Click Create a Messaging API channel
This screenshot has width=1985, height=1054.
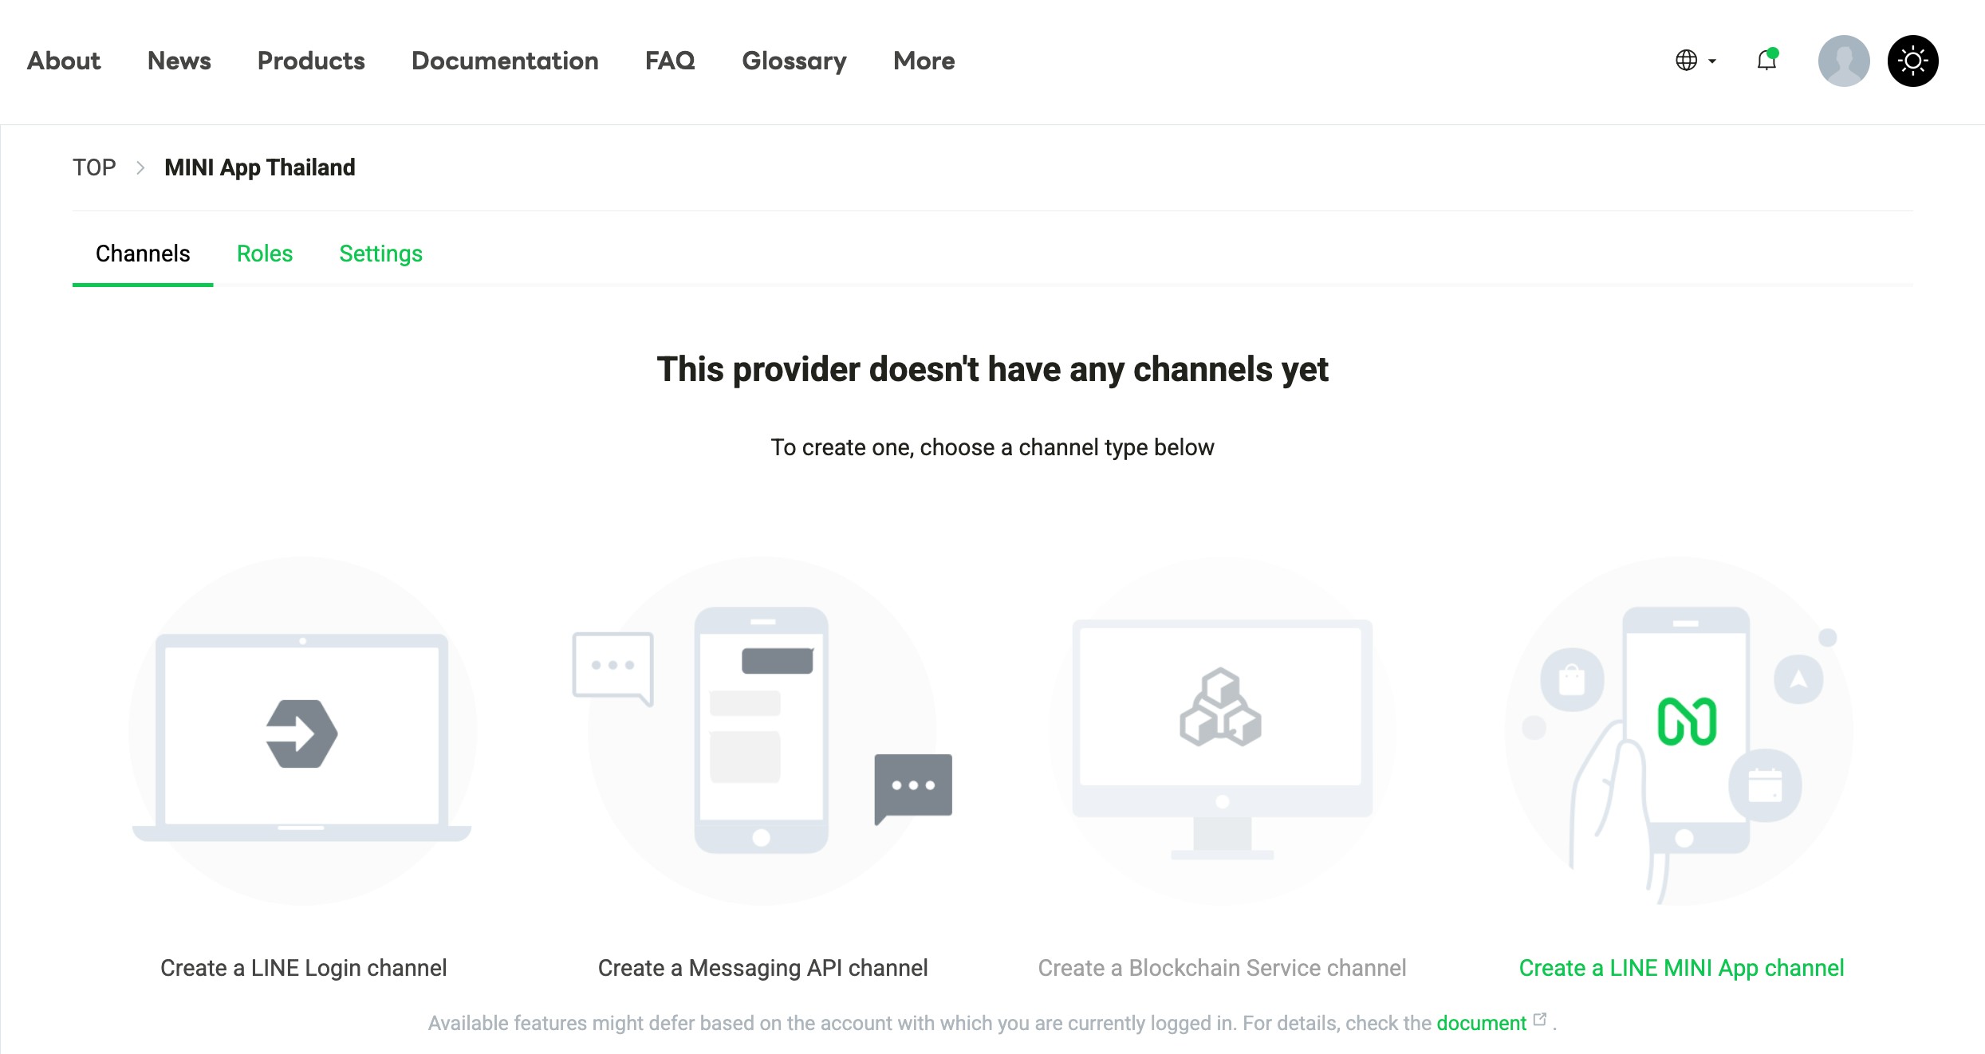[x=762, y=968]
